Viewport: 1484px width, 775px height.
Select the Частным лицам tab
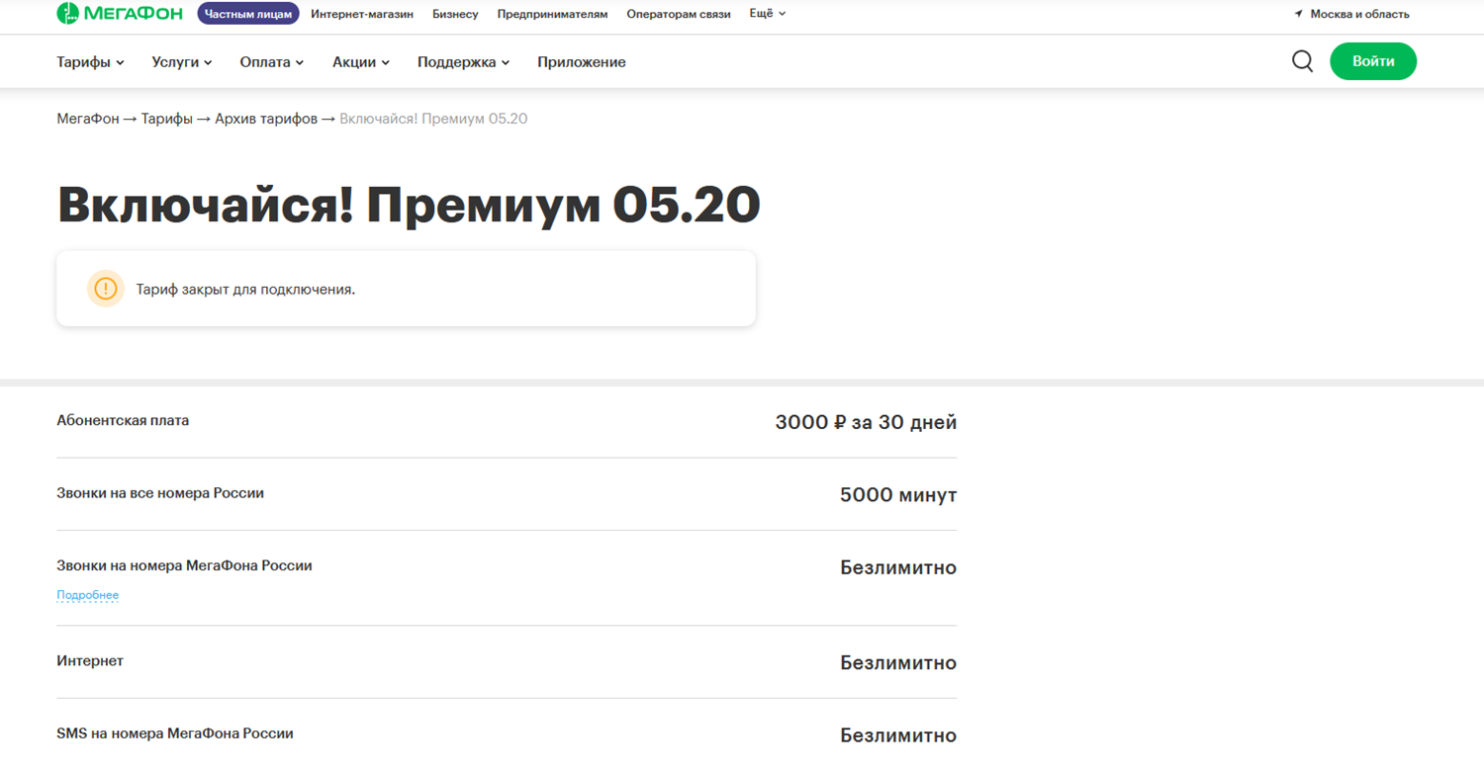248,14
